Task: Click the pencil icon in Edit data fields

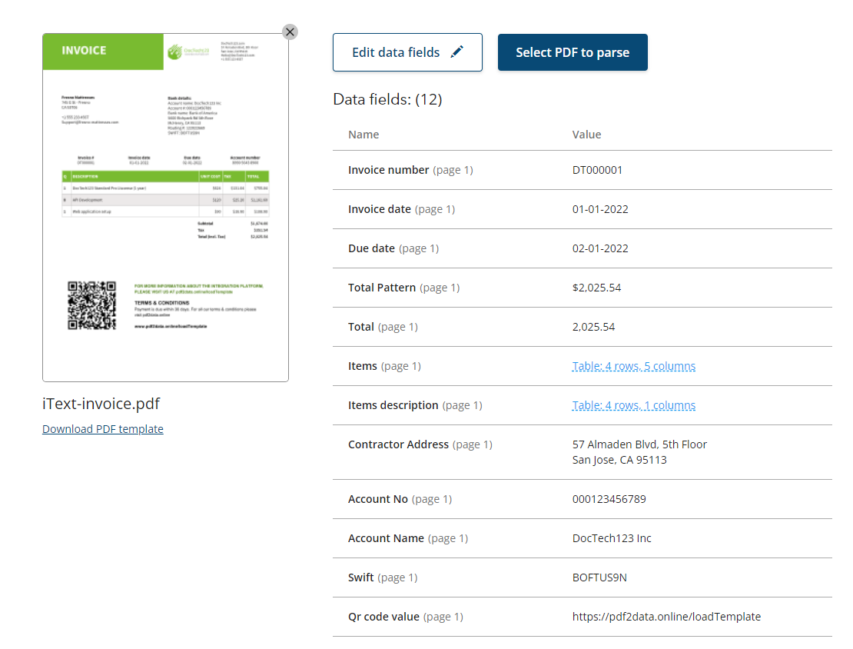Action: point(457,52)
